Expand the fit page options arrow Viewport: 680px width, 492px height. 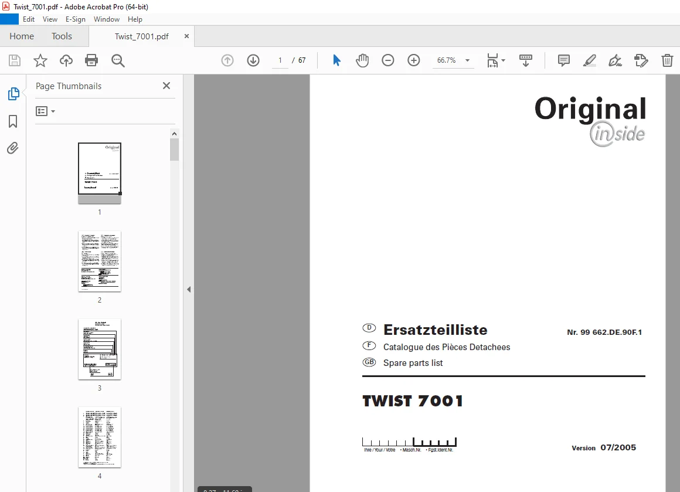(x=503, y=60)
